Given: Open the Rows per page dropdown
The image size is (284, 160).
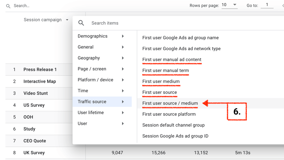Looking at the screenshot, I should tap(229, 5).
